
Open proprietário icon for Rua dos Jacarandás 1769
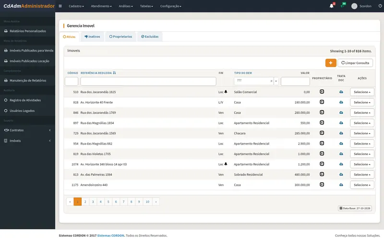(x=322, y=112)
